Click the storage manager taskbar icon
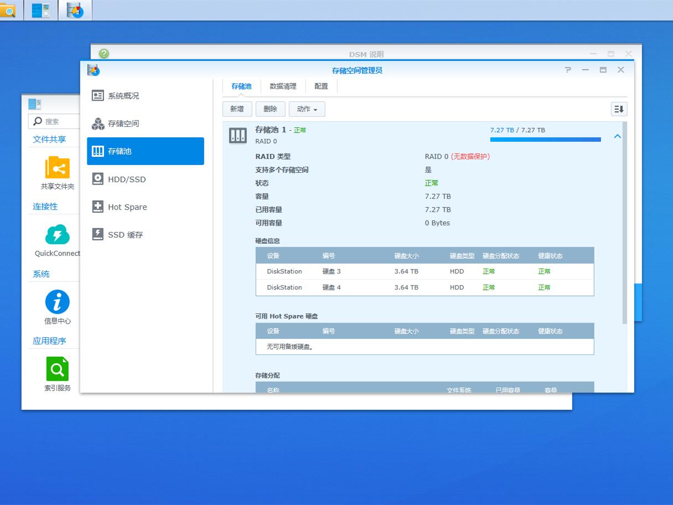Image resolution: width=673 pixels, height=505 pixels. (x=75, y=10)
